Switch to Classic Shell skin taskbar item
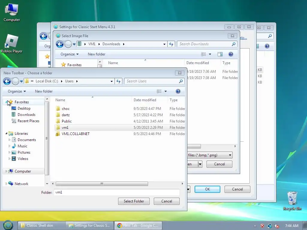This screenshot has width=307, height=230. tap(41, 226)
